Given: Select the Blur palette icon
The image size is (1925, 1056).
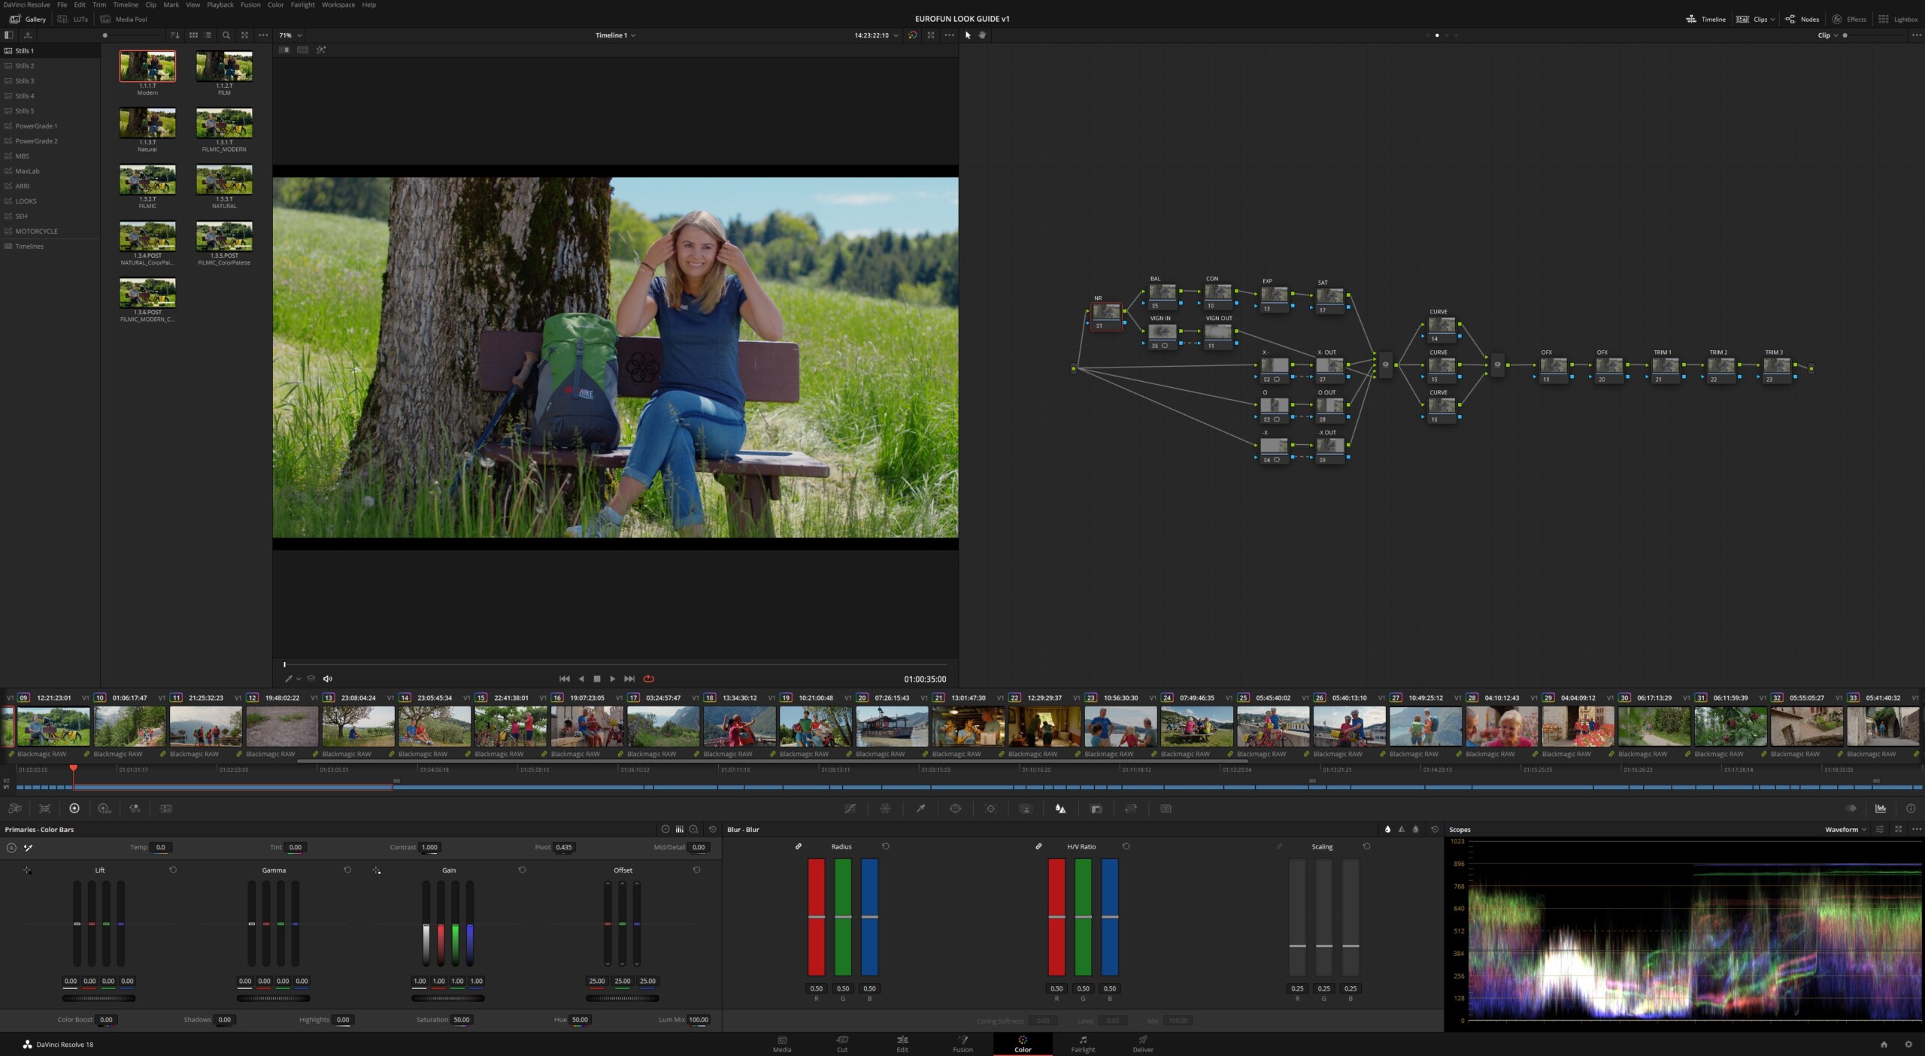Looking at the screenshot, I should point(1060,809).
